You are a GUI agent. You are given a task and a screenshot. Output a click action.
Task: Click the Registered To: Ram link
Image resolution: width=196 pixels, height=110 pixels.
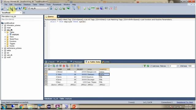185,102
